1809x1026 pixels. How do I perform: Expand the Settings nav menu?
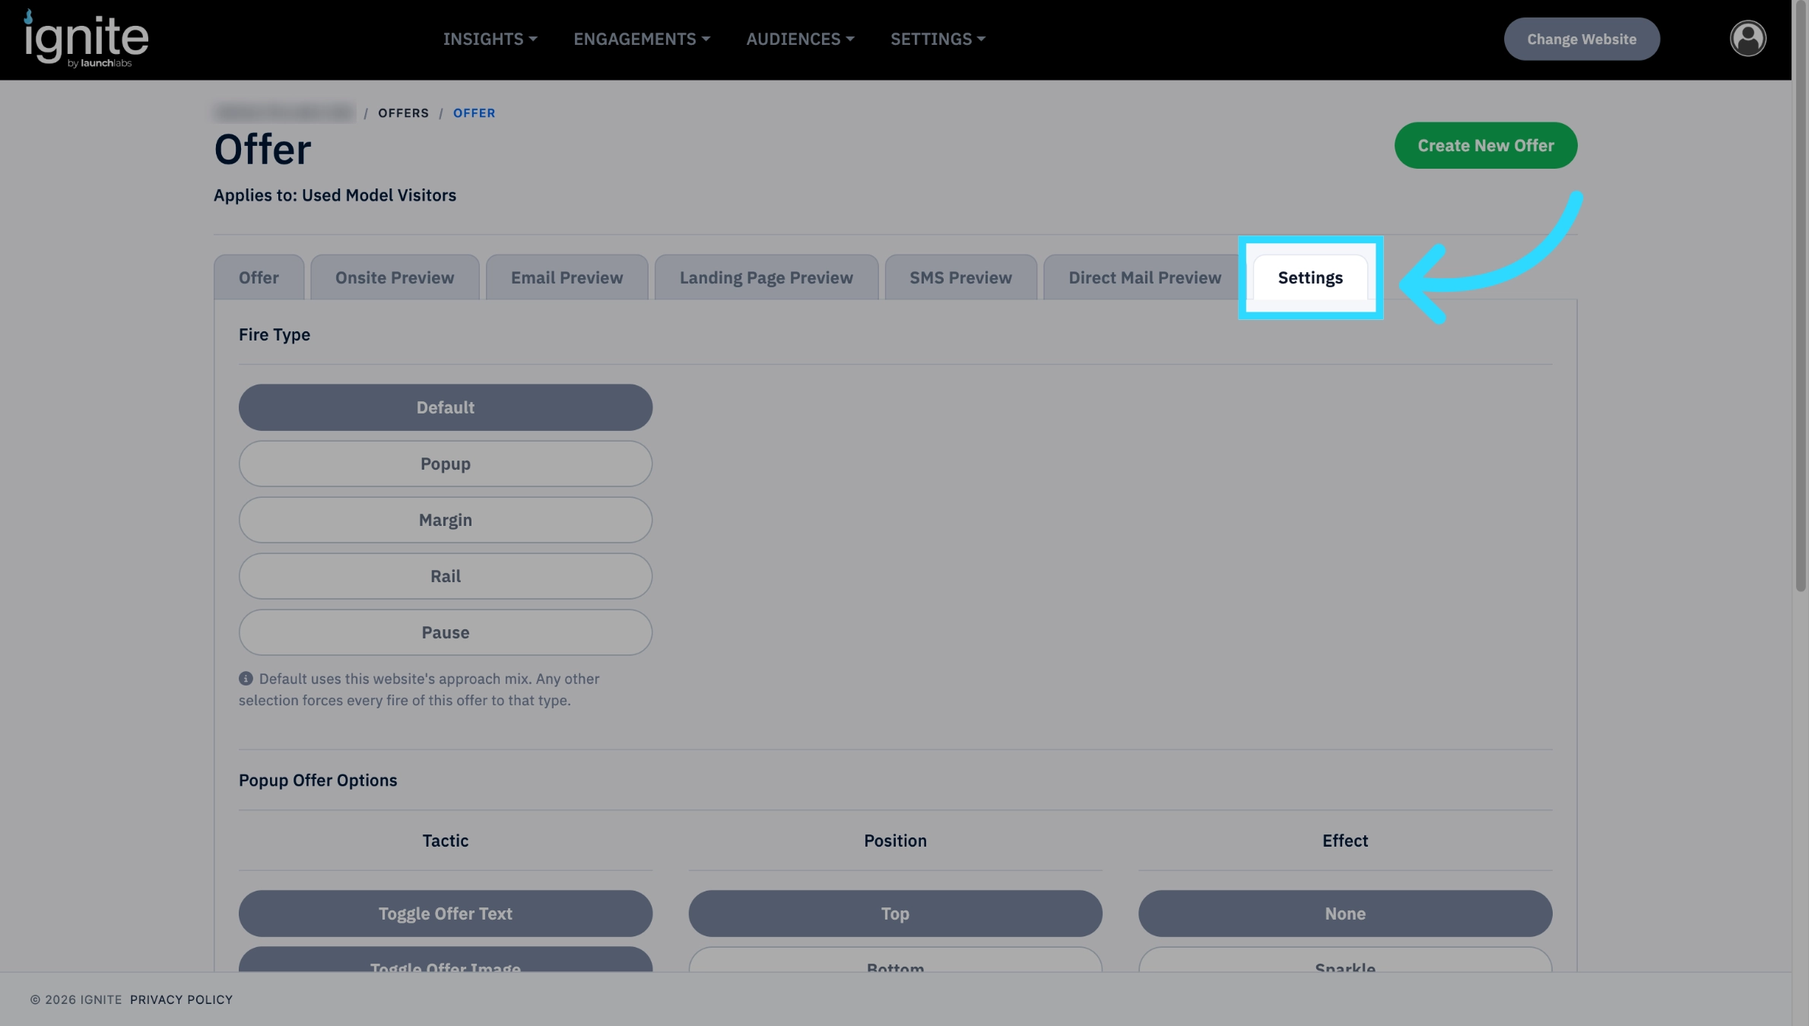(938, 39)
